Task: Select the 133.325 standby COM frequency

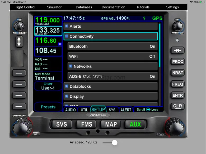Action: 48,31
